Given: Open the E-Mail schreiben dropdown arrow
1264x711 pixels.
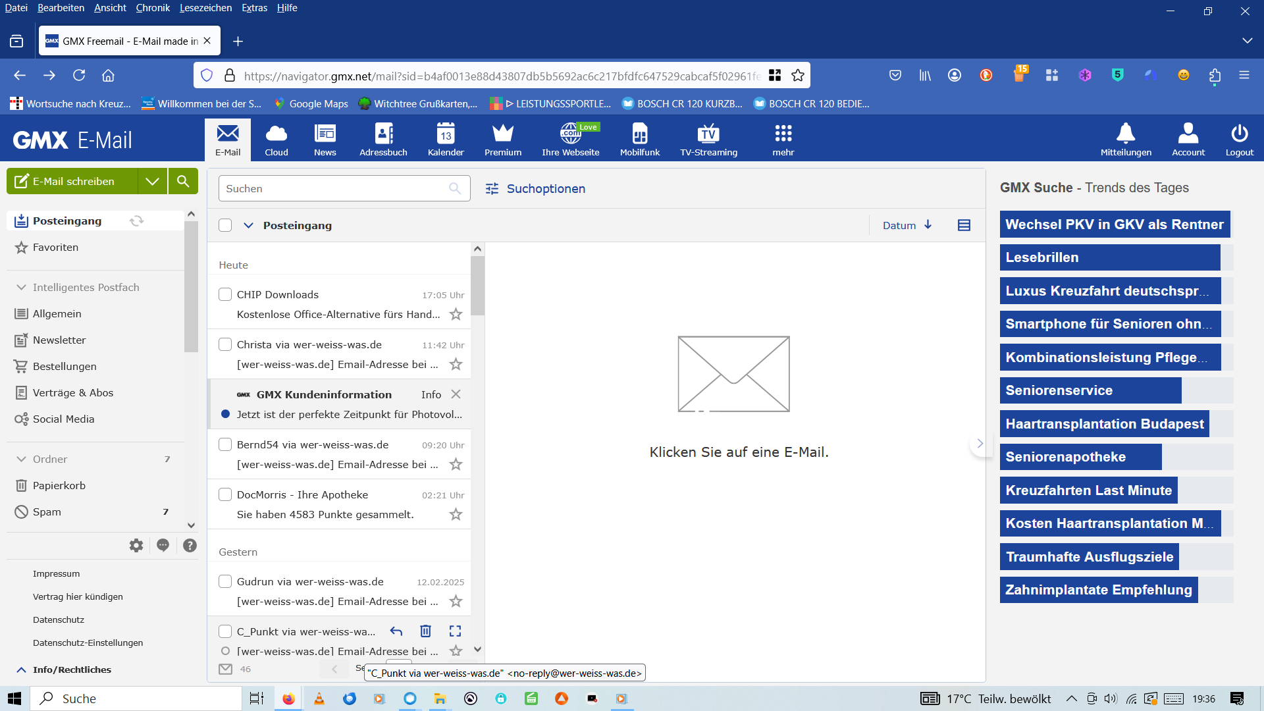Looking at the screenshot, I should pos(152,181).
